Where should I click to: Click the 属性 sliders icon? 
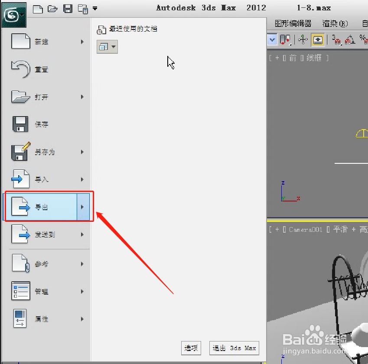20,318
